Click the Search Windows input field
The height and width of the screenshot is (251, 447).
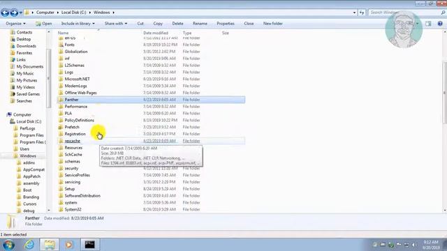click(404, 13)
